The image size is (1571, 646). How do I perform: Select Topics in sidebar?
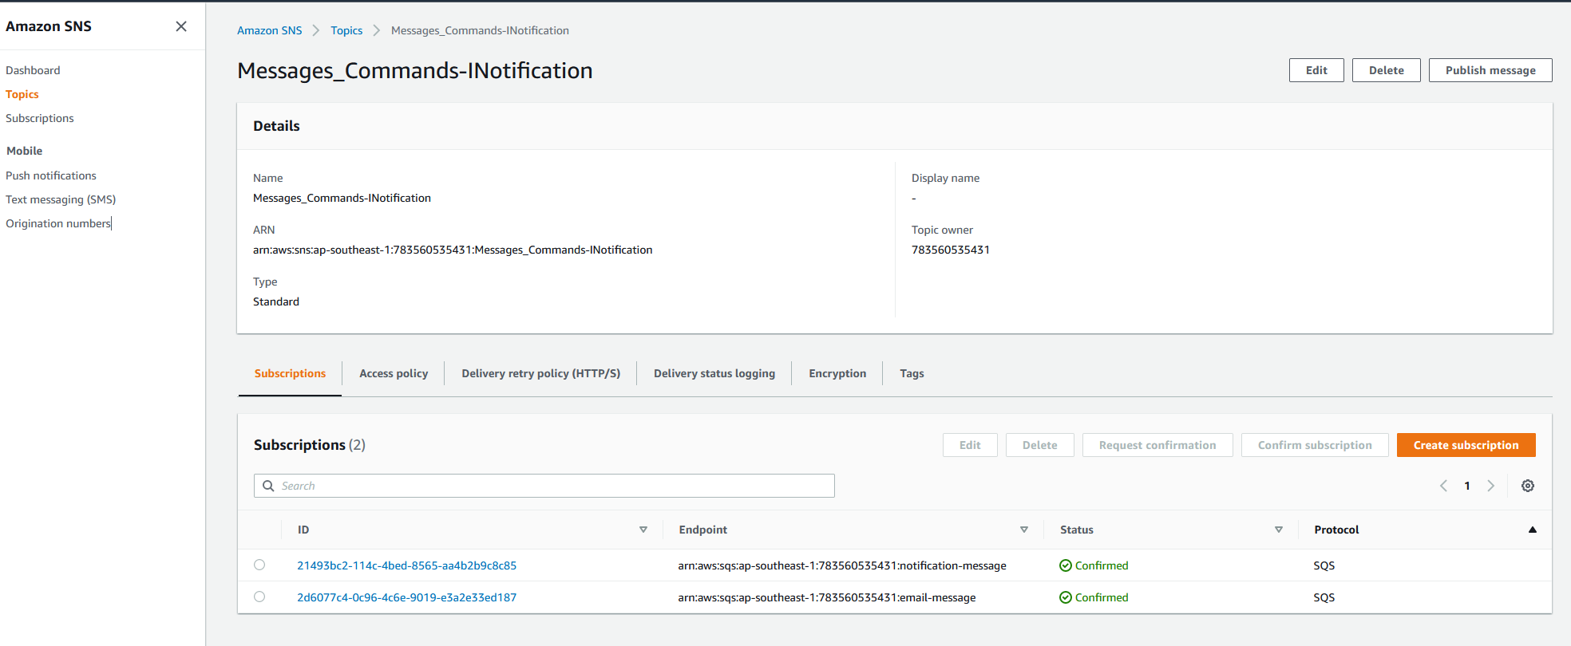coord(22,94)
